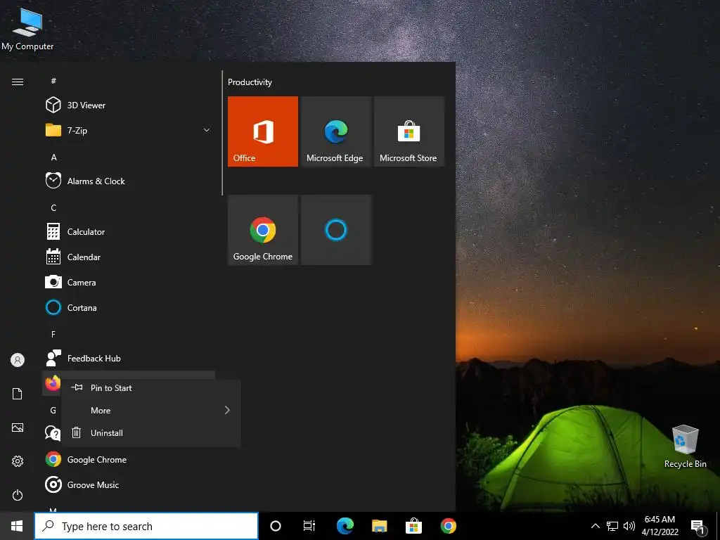This screenshot has height=540, width=720.
Task: Open the Microsoft Store tile
Action: click(x=409, y=131)
